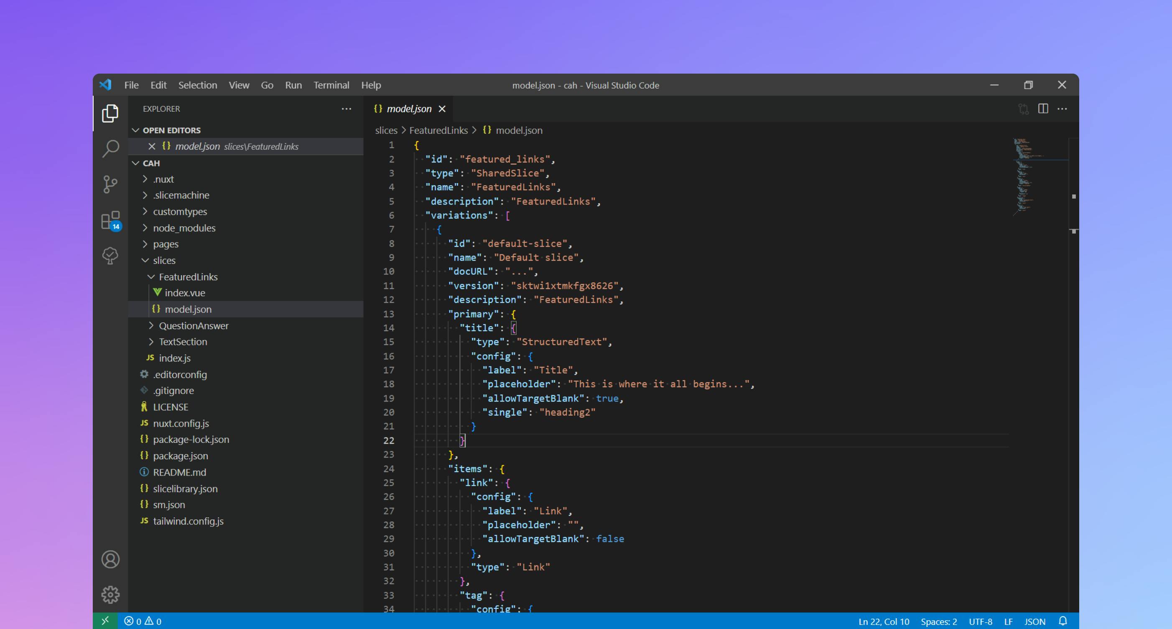Image resolution: width=1172 pixels, height=629 pixels.
Task: Click the Source Control icon in sidebar
Action: (x=110, y=184)
